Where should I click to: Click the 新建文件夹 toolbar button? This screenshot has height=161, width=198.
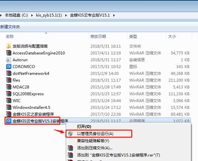click(x=10, y=27)
